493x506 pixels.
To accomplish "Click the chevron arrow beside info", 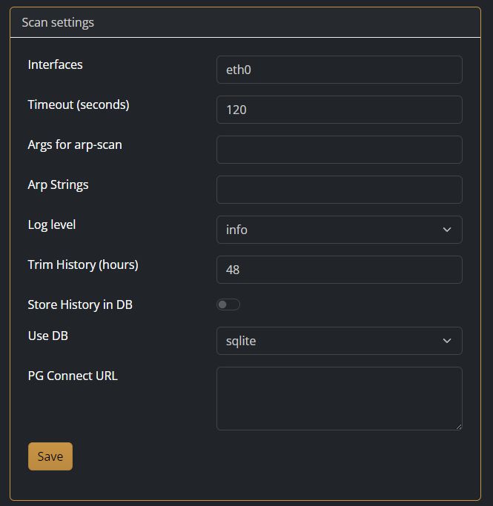I will (447, 230).
